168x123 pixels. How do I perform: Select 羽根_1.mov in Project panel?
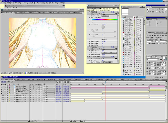click(128, 73)
